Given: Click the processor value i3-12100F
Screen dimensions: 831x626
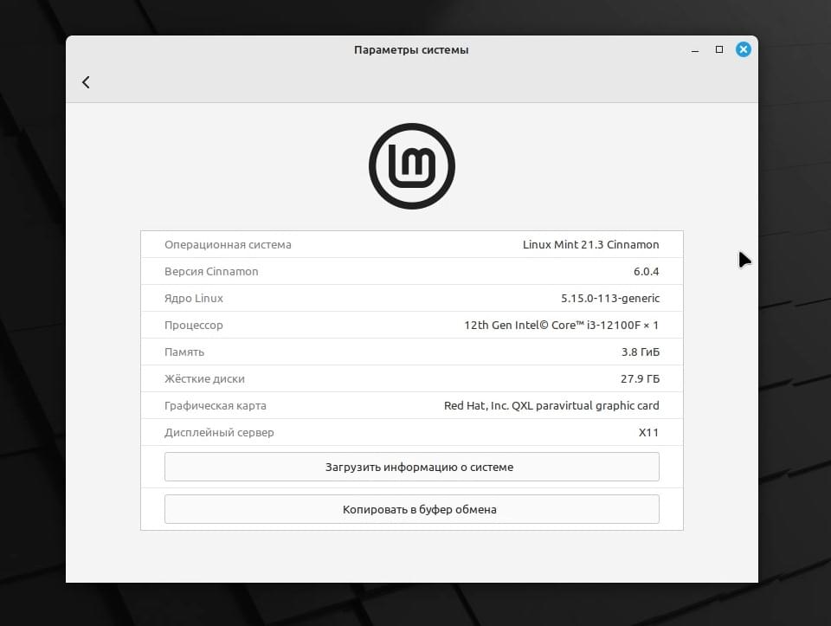Looking at the screenshot, I should click(562, 325).
